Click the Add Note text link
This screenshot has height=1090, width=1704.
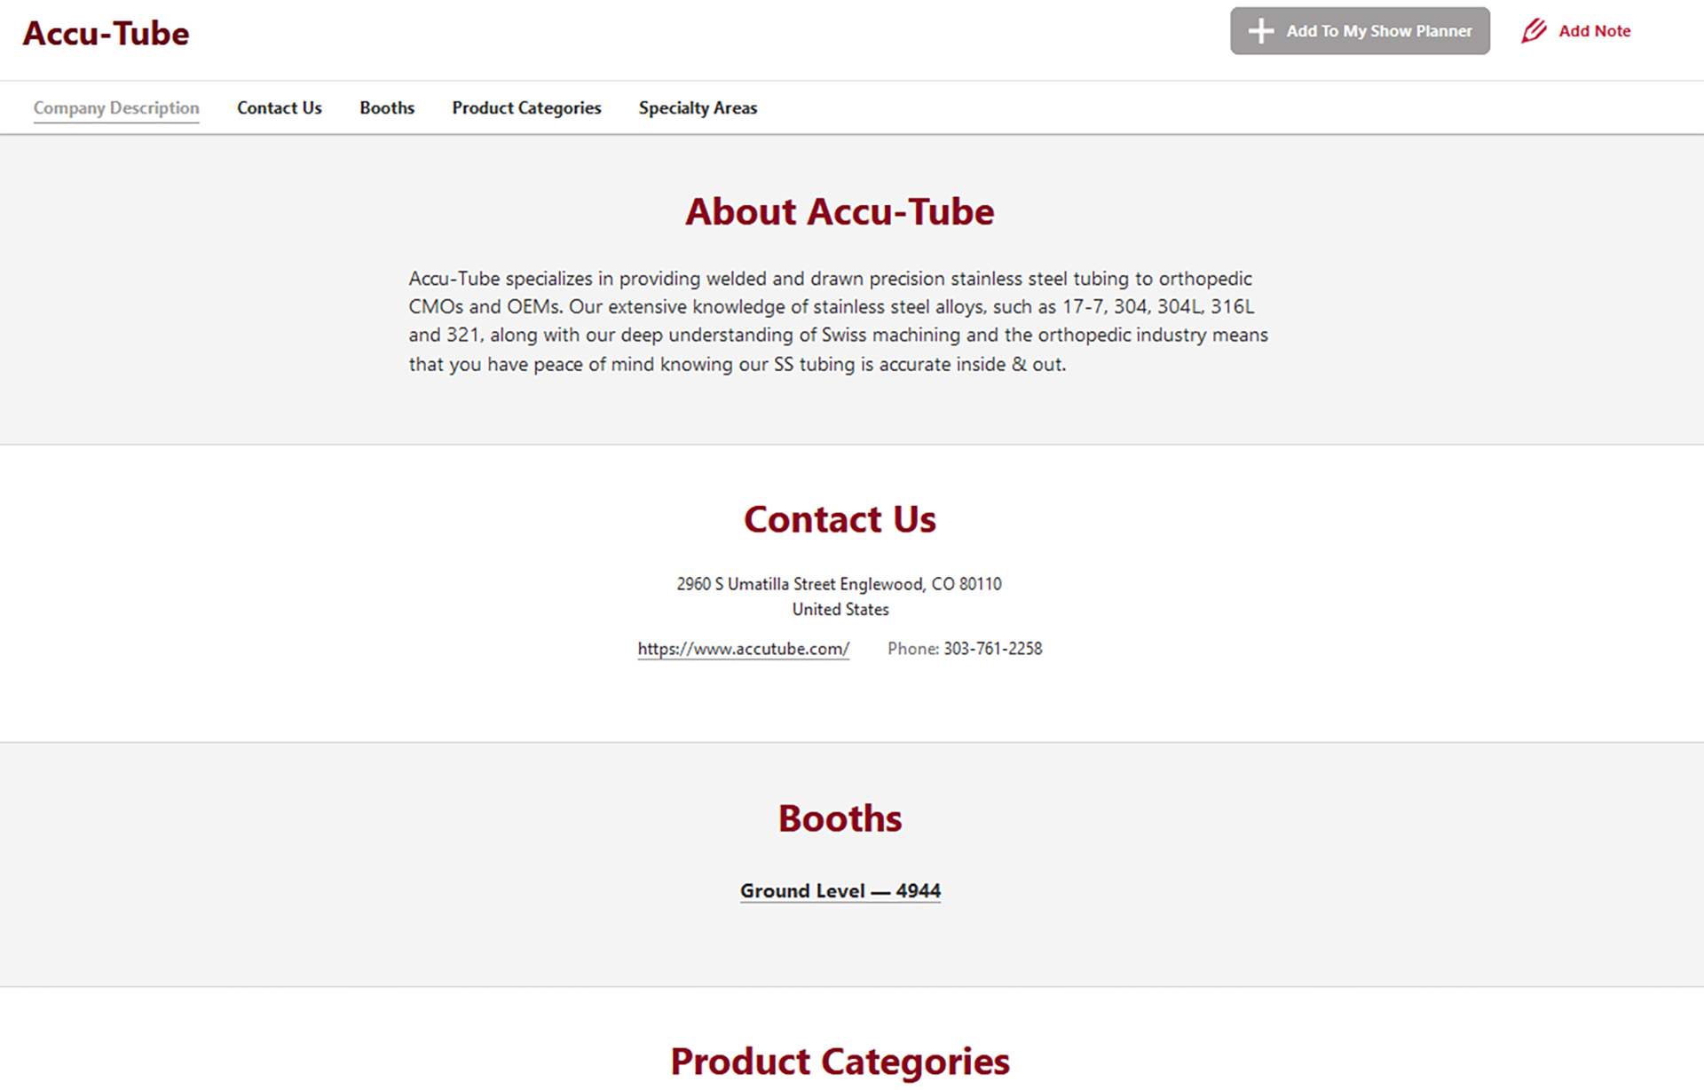click(1594, 31)
